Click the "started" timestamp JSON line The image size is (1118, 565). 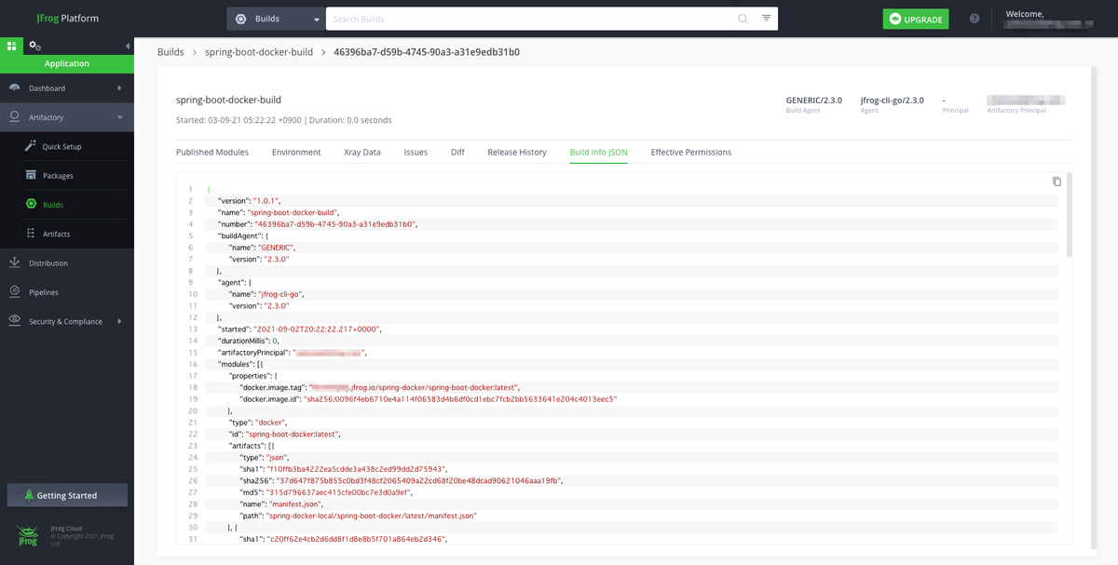[x=299, y=329]
